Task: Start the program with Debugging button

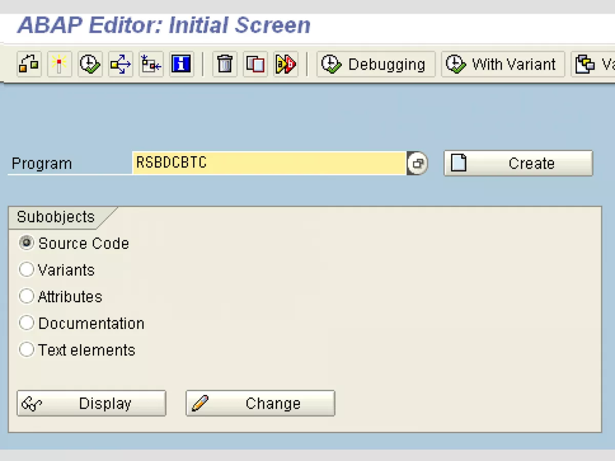Action: (376, 64)
